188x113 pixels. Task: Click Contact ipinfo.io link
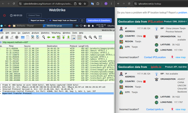[155, 110]
